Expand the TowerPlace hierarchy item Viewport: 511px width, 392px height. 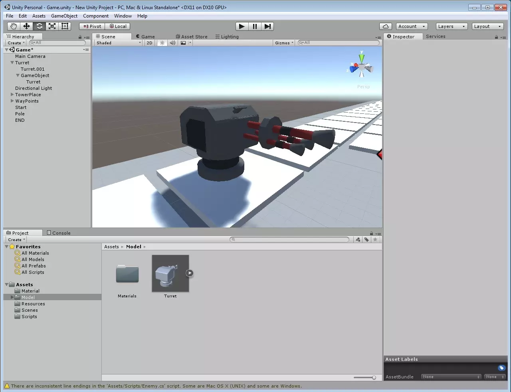point(12,95)
